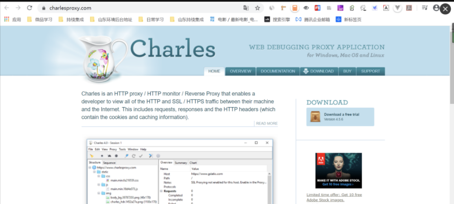Open the orange calculator extension

[x=294, y=8]
